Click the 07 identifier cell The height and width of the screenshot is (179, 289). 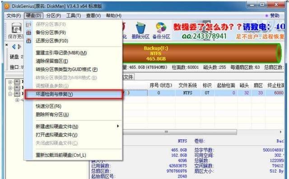coord(207,93)
